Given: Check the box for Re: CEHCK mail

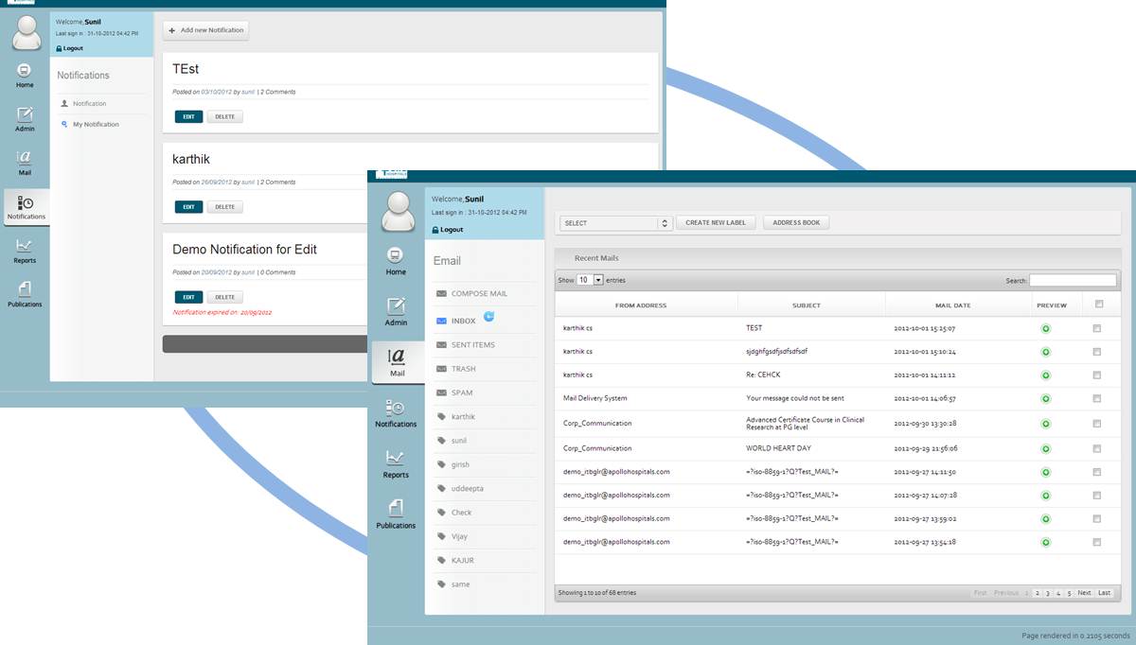Looking at the screenshot, I should [x=1096, y=375].
